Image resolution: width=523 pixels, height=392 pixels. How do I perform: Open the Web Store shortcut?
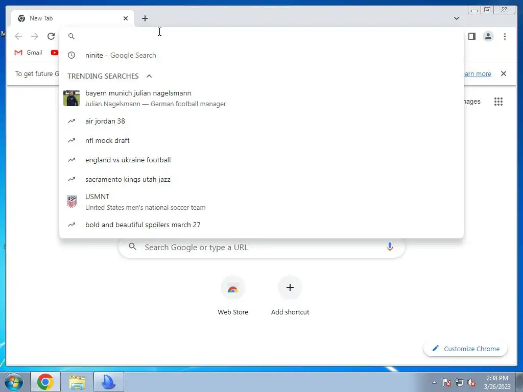[233, 296]
